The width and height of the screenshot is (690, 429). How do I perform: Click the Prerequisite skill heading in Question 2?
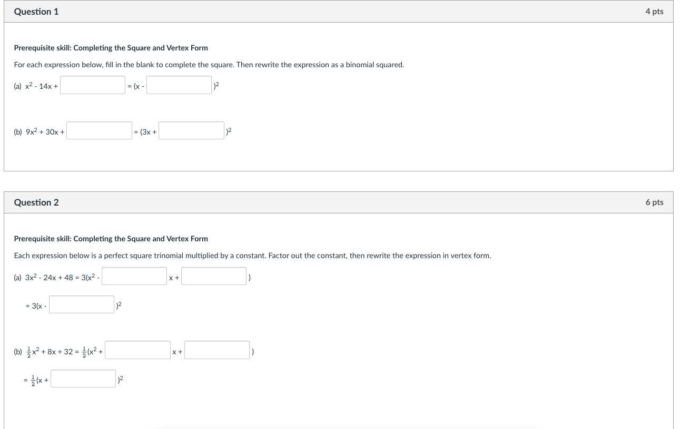point(111,239)
